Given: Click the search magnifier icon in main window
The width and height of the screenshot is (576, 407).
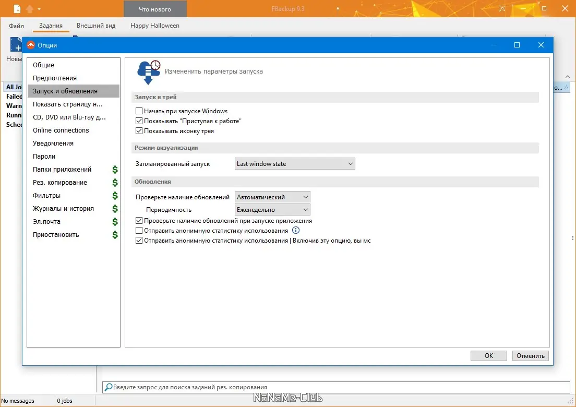Looking at the screenshot, I should (109, 387).
